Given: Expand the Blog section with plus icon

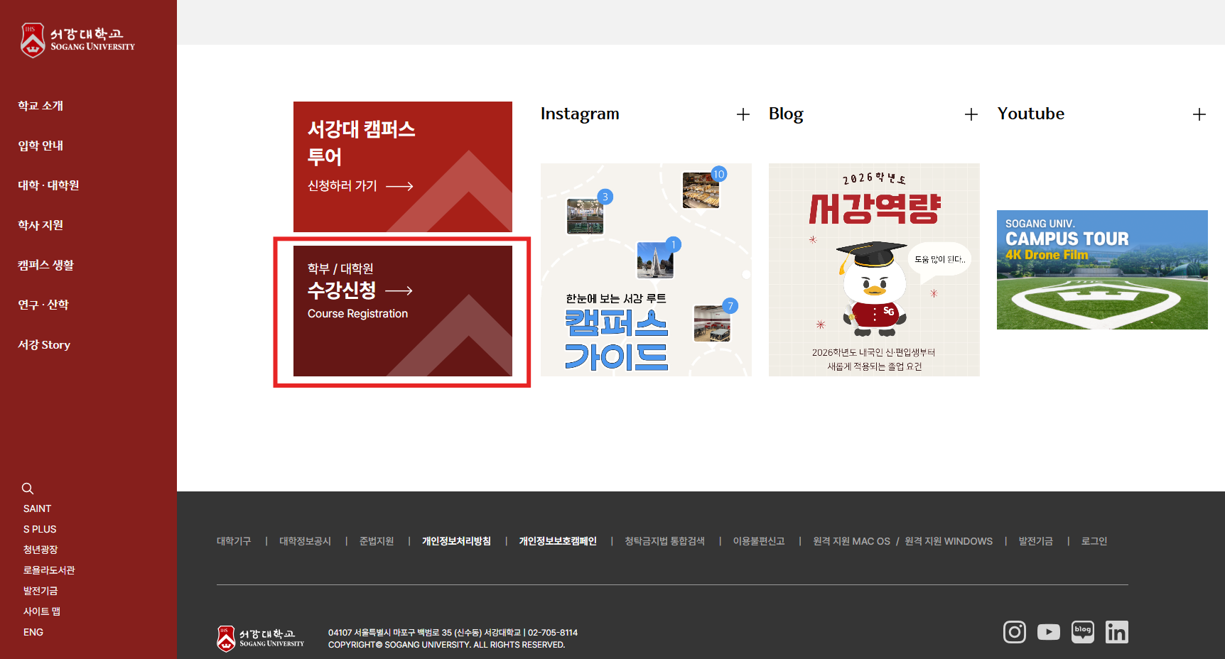Looking at the screenshot, I should click(x=971, y=114).
